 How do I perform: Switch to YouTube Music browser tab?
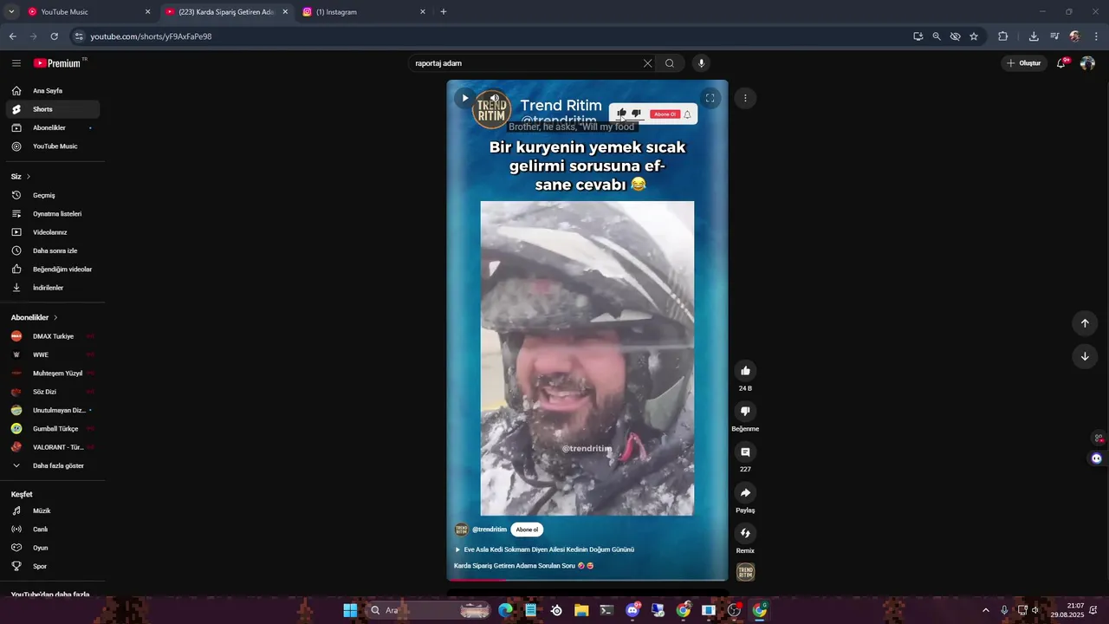(88, 12)
